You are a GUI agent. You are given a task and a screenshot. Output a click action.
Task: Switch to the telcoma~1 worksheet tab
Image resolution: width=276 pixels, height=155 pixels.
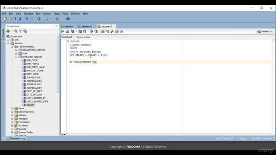pyautogui.click(x=87, y=26)
